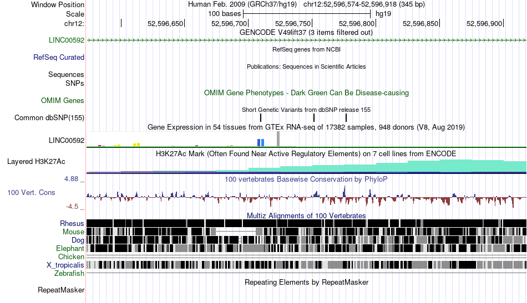The height and width of the screenshot is (303, 527).
Task: Click the OMIM Gene Phenotypes title
Action: point(307,93)
